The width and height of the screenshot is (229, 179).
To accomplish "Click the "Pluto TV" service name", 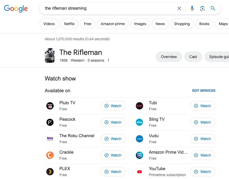I will pyautogui.click(x=67, y=103).
